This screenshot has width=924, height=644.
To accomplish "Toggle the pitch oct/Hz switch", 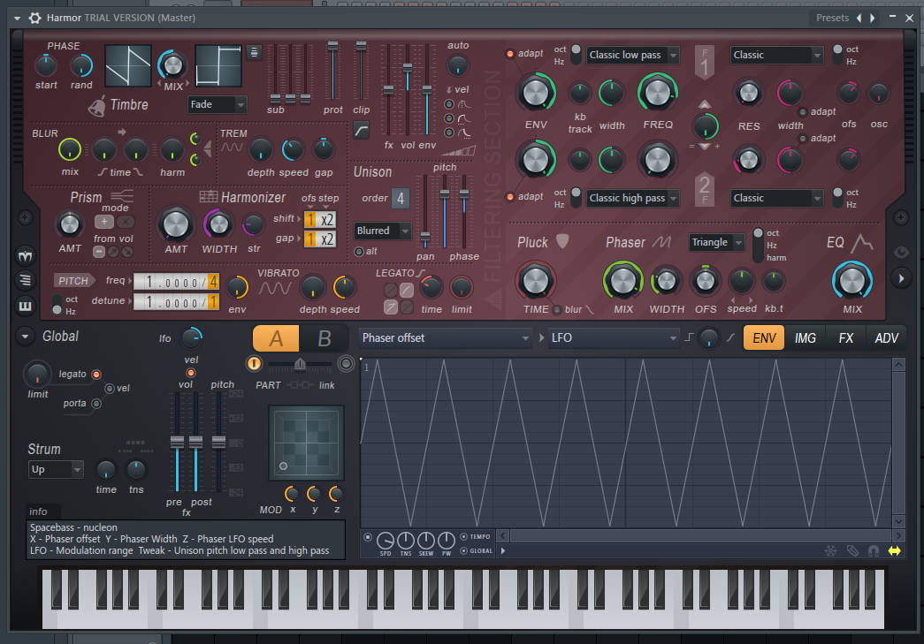I will pos(57,305).
